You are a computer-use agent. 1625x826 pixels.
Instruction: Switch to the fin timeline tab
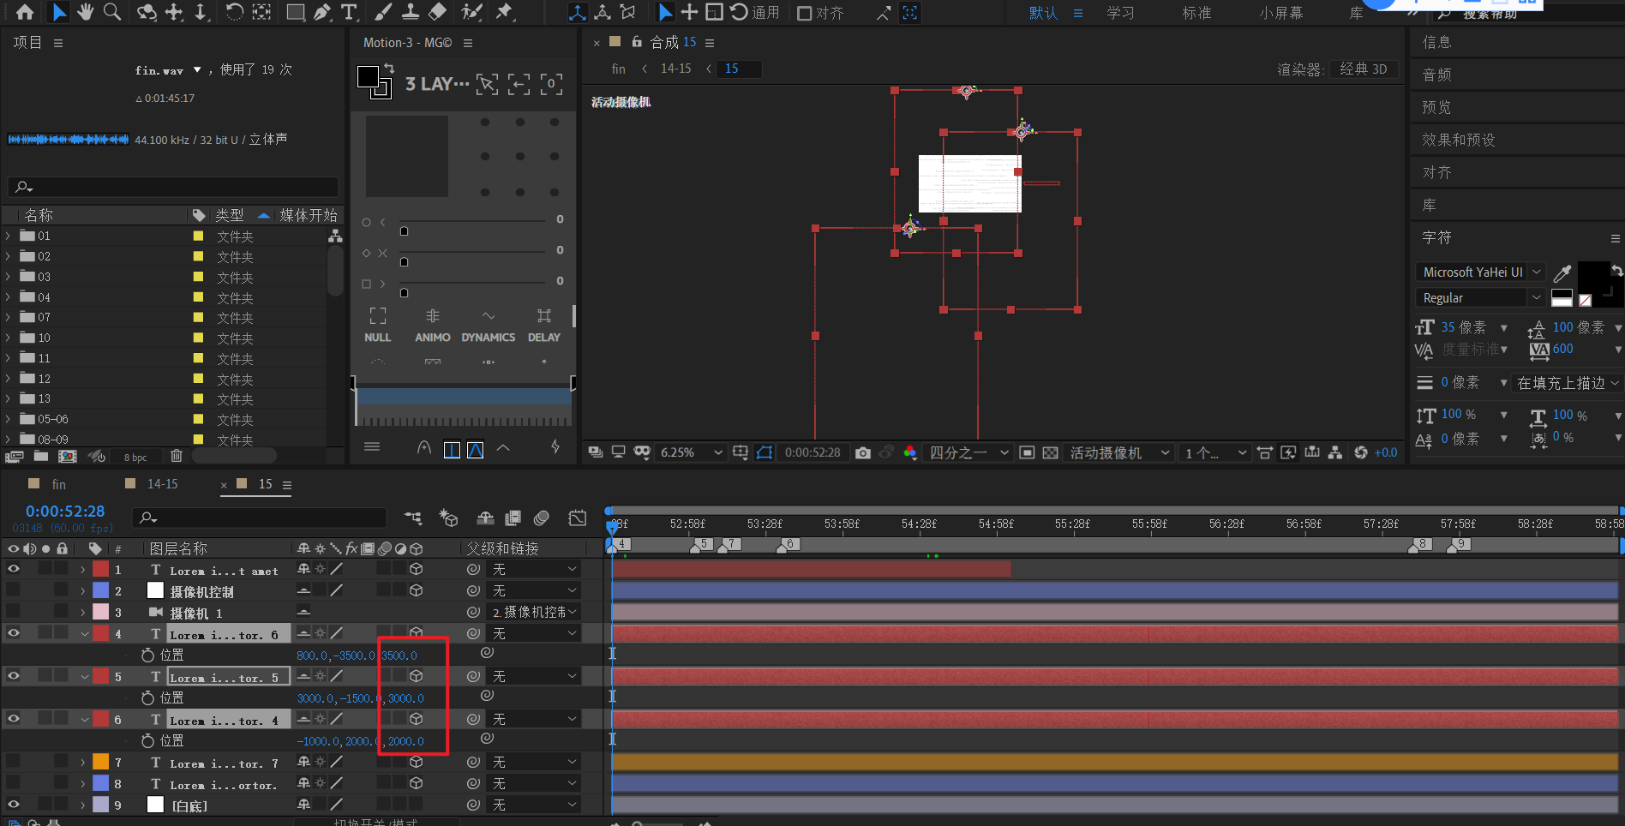tap(58, 484)
